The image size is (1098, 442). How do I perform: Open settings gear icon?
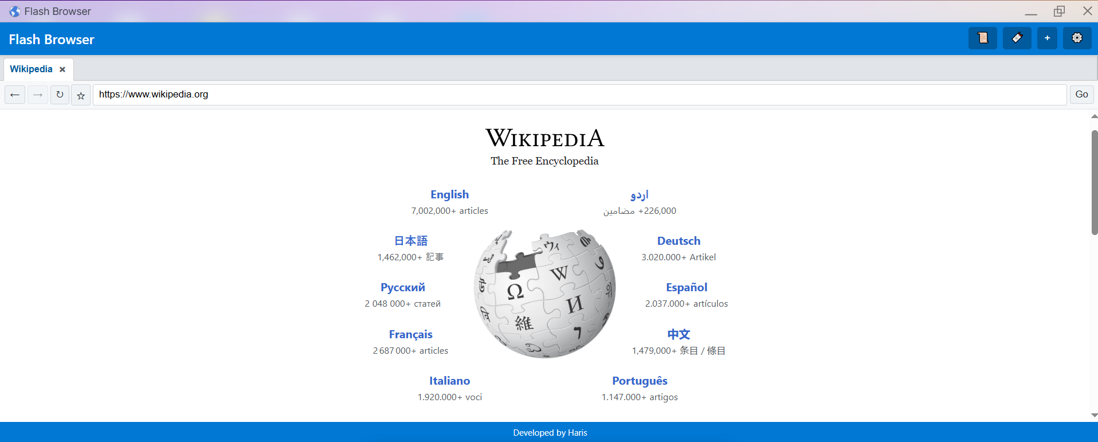click(1077, 38)
